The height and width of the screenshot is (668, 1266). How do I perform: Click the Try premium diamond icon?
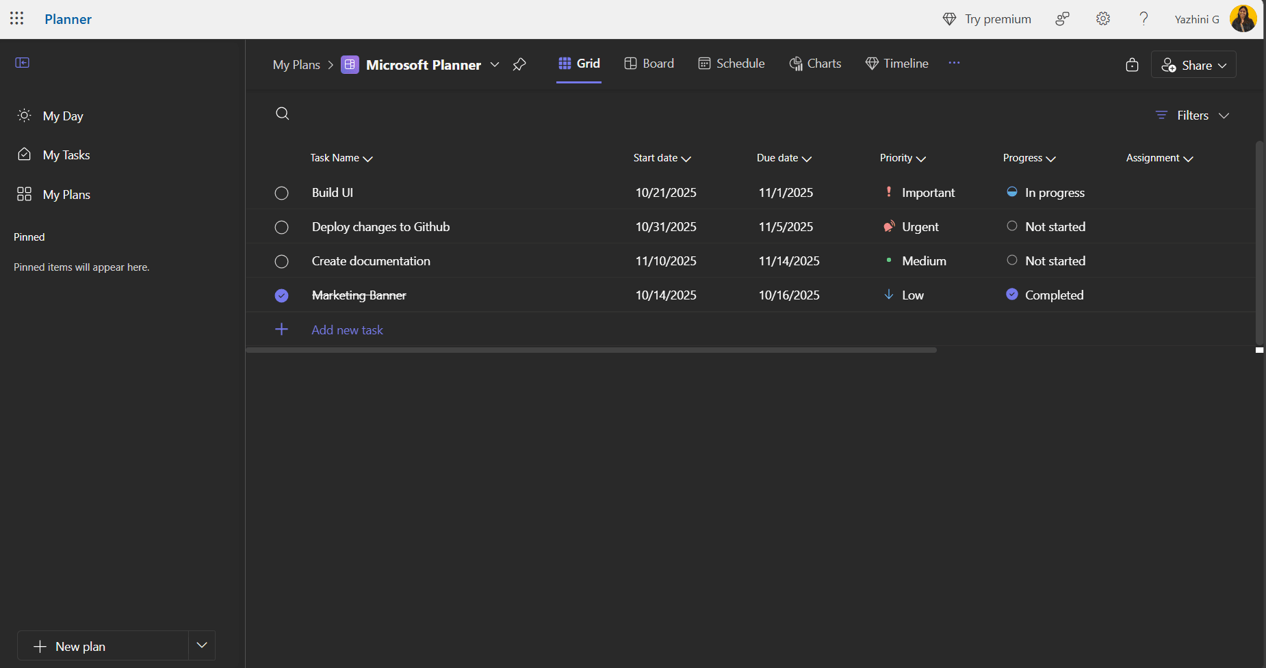949,19
